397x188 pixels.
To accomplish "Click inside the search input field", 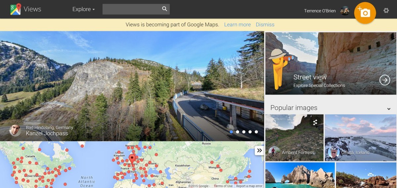I will (132, 9).
